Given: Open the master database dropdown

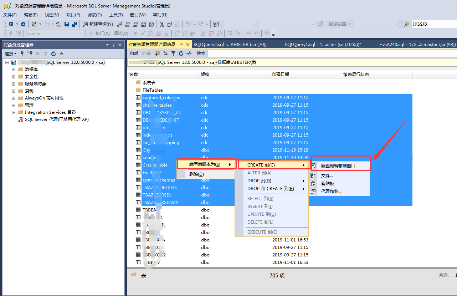Looking at the screenshot, I should pyautogui.click(x=81, y=34).
